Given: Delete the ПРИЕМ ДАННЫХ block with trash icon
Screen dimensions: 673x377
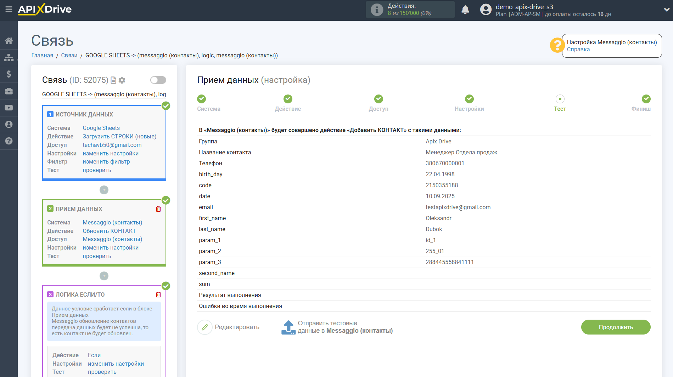Looking at the screenshot, I should tap(158, 209).
